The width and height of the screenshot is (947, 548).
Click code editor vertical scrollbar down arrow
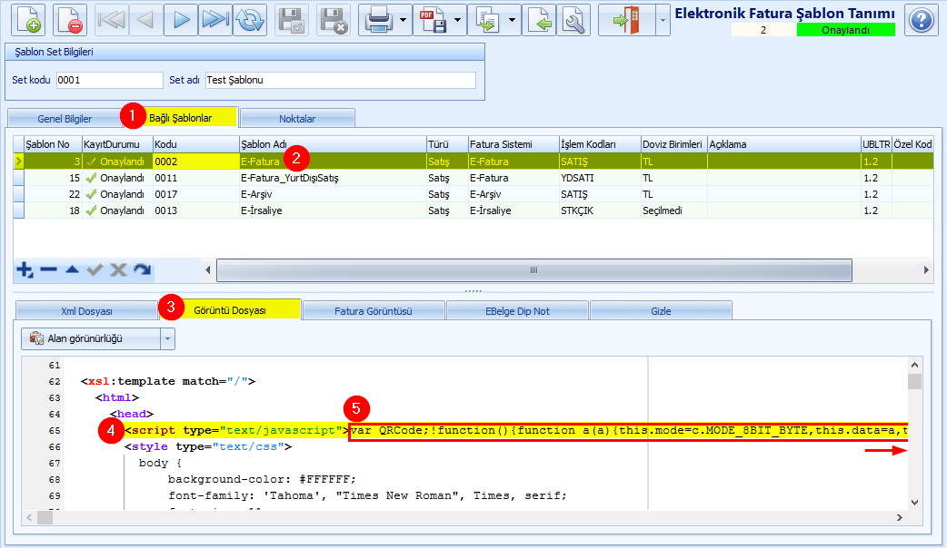(x=914, y=503)
